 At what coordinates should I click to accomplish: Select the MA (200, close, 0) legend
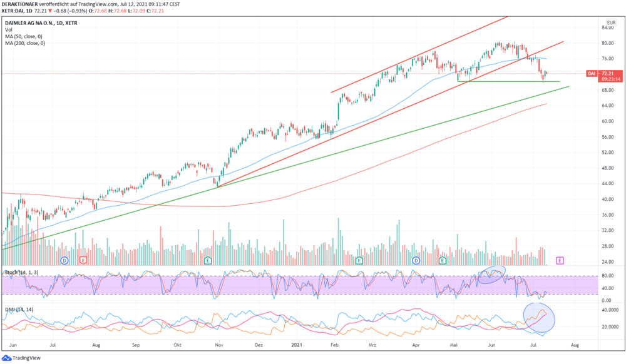pyautogui.click(x=25, y=43)
